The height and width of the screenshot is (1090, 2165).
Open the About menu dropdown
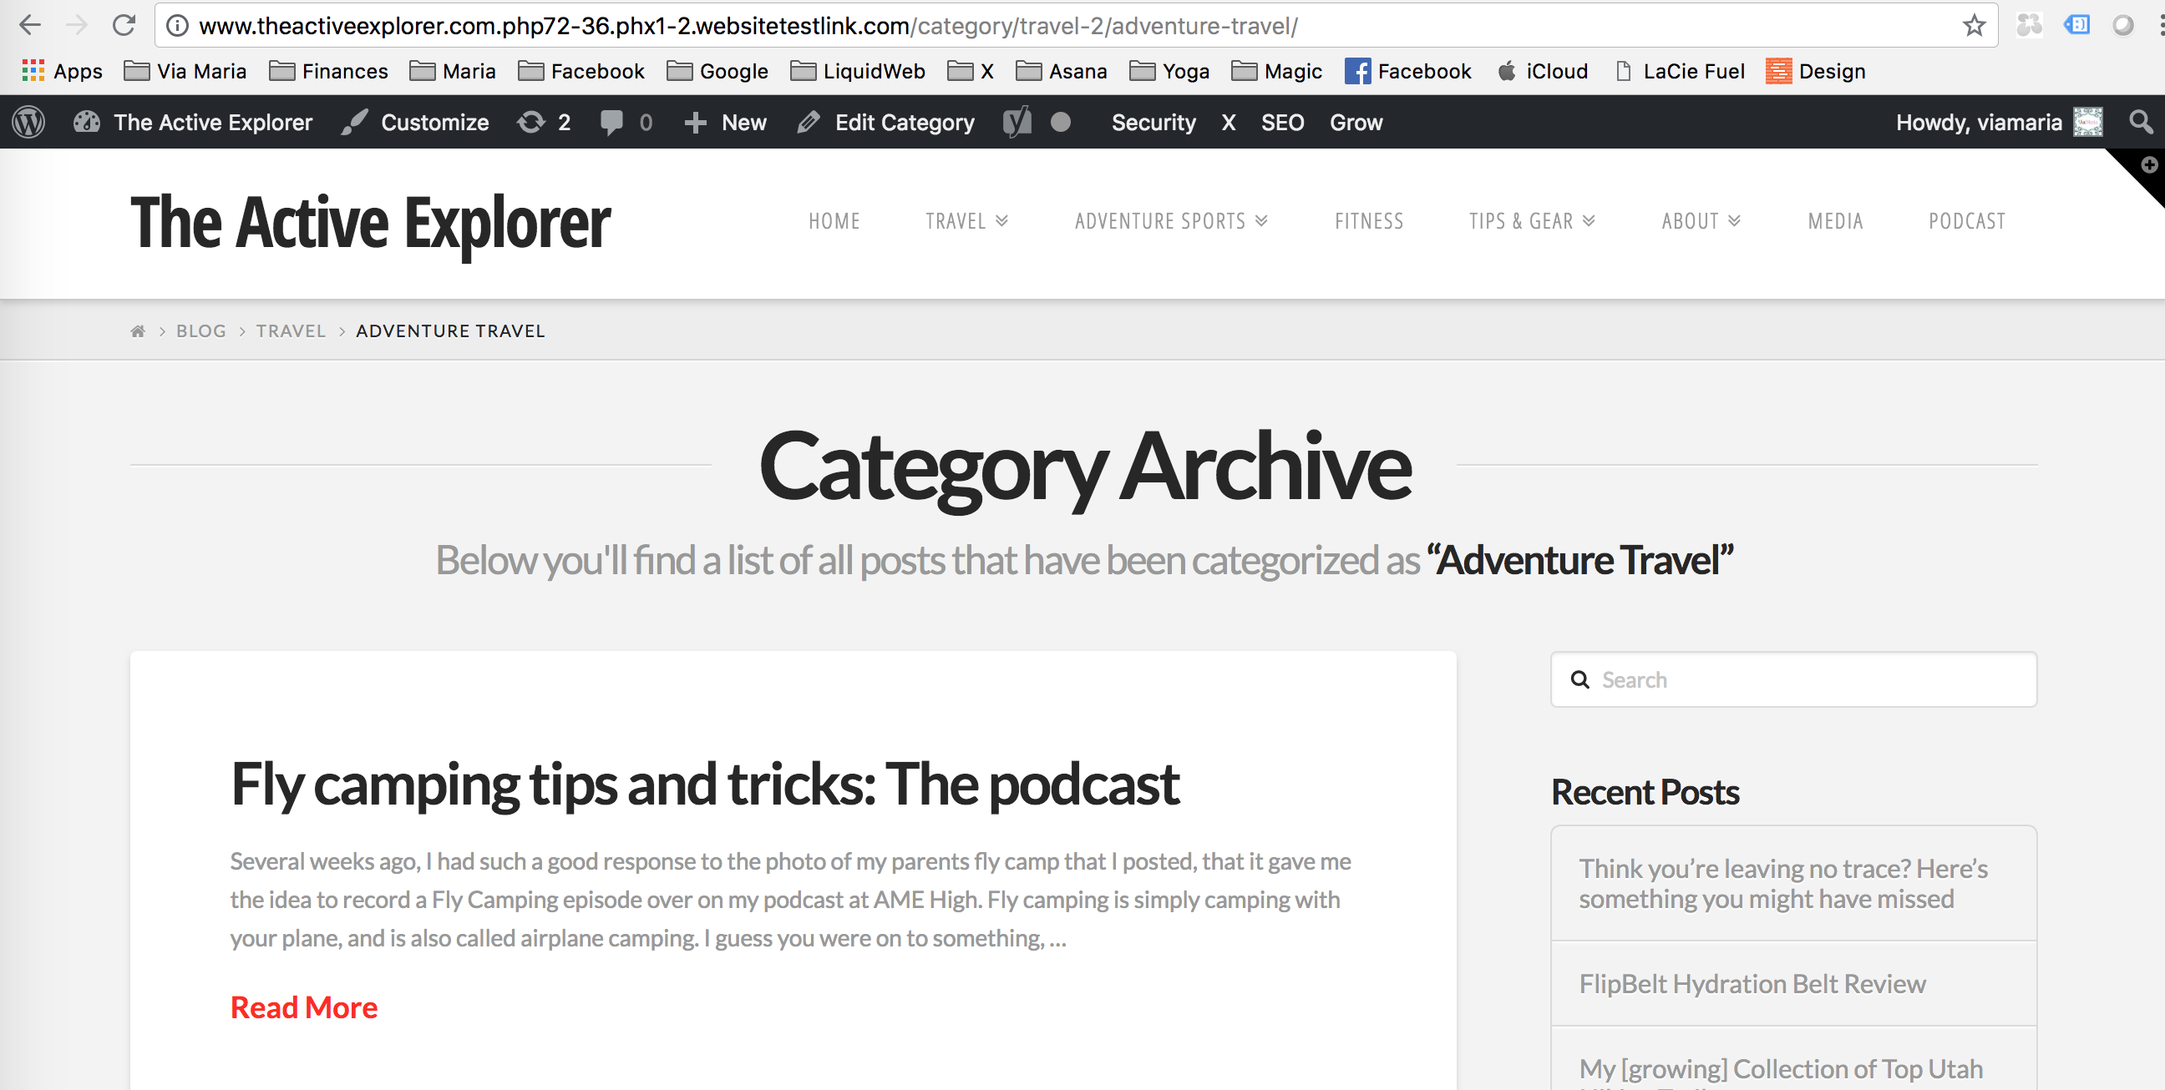point(1701,221)
